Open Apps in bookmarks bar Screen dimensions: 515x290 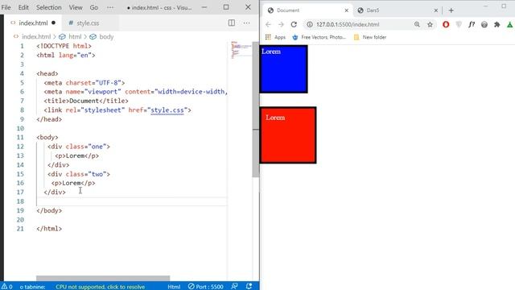point(275,37)
